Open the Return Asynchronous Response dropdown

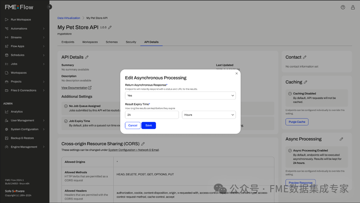tap(180, 95)
